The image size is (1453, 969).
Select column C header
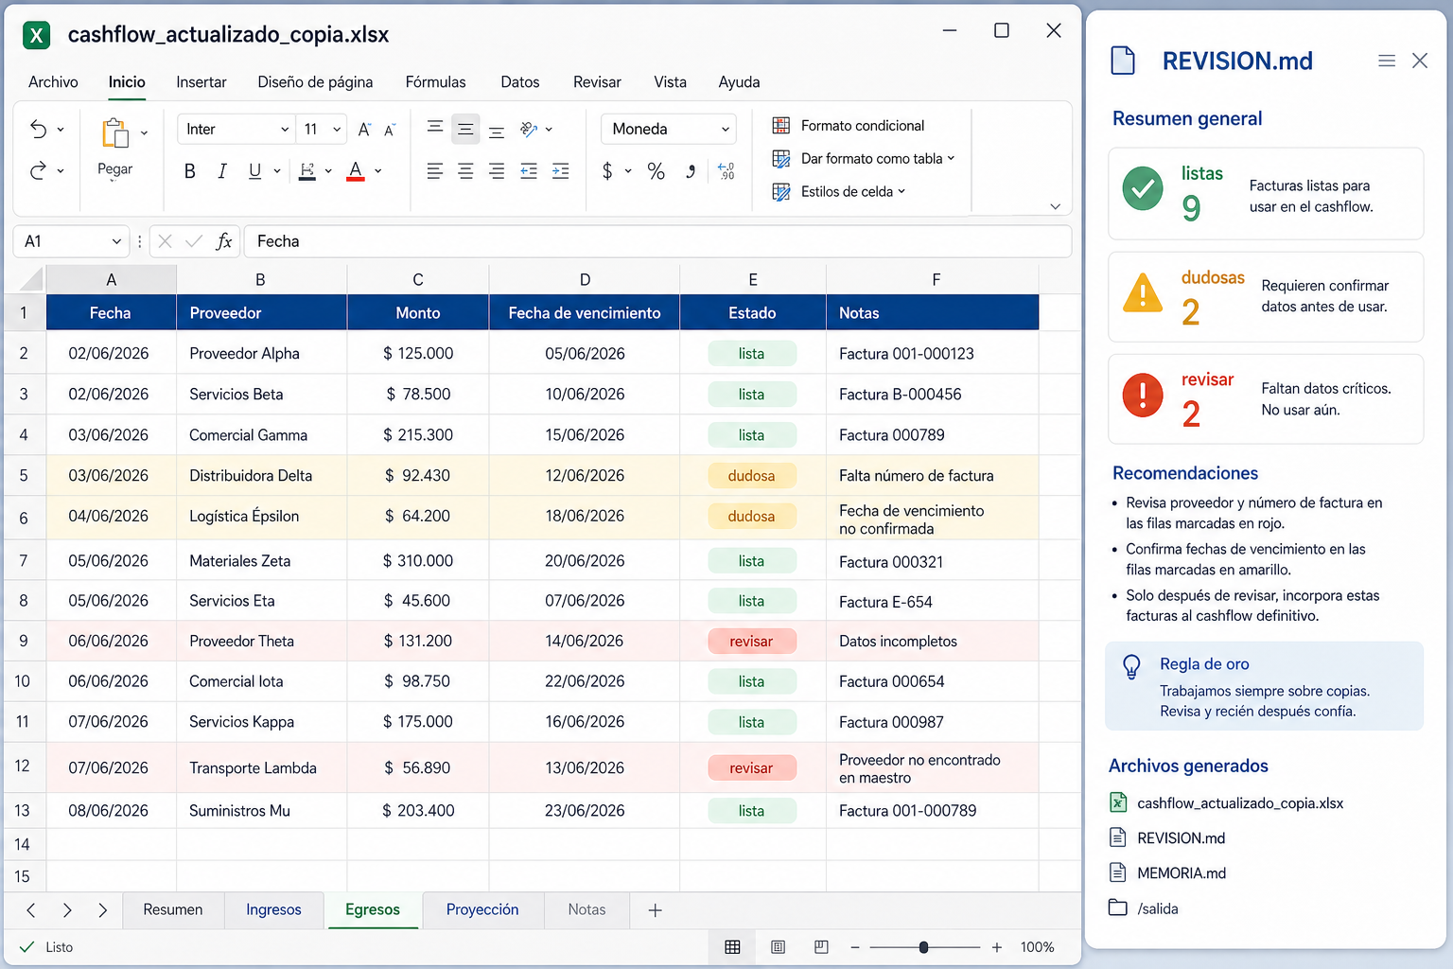pos(418,279)
